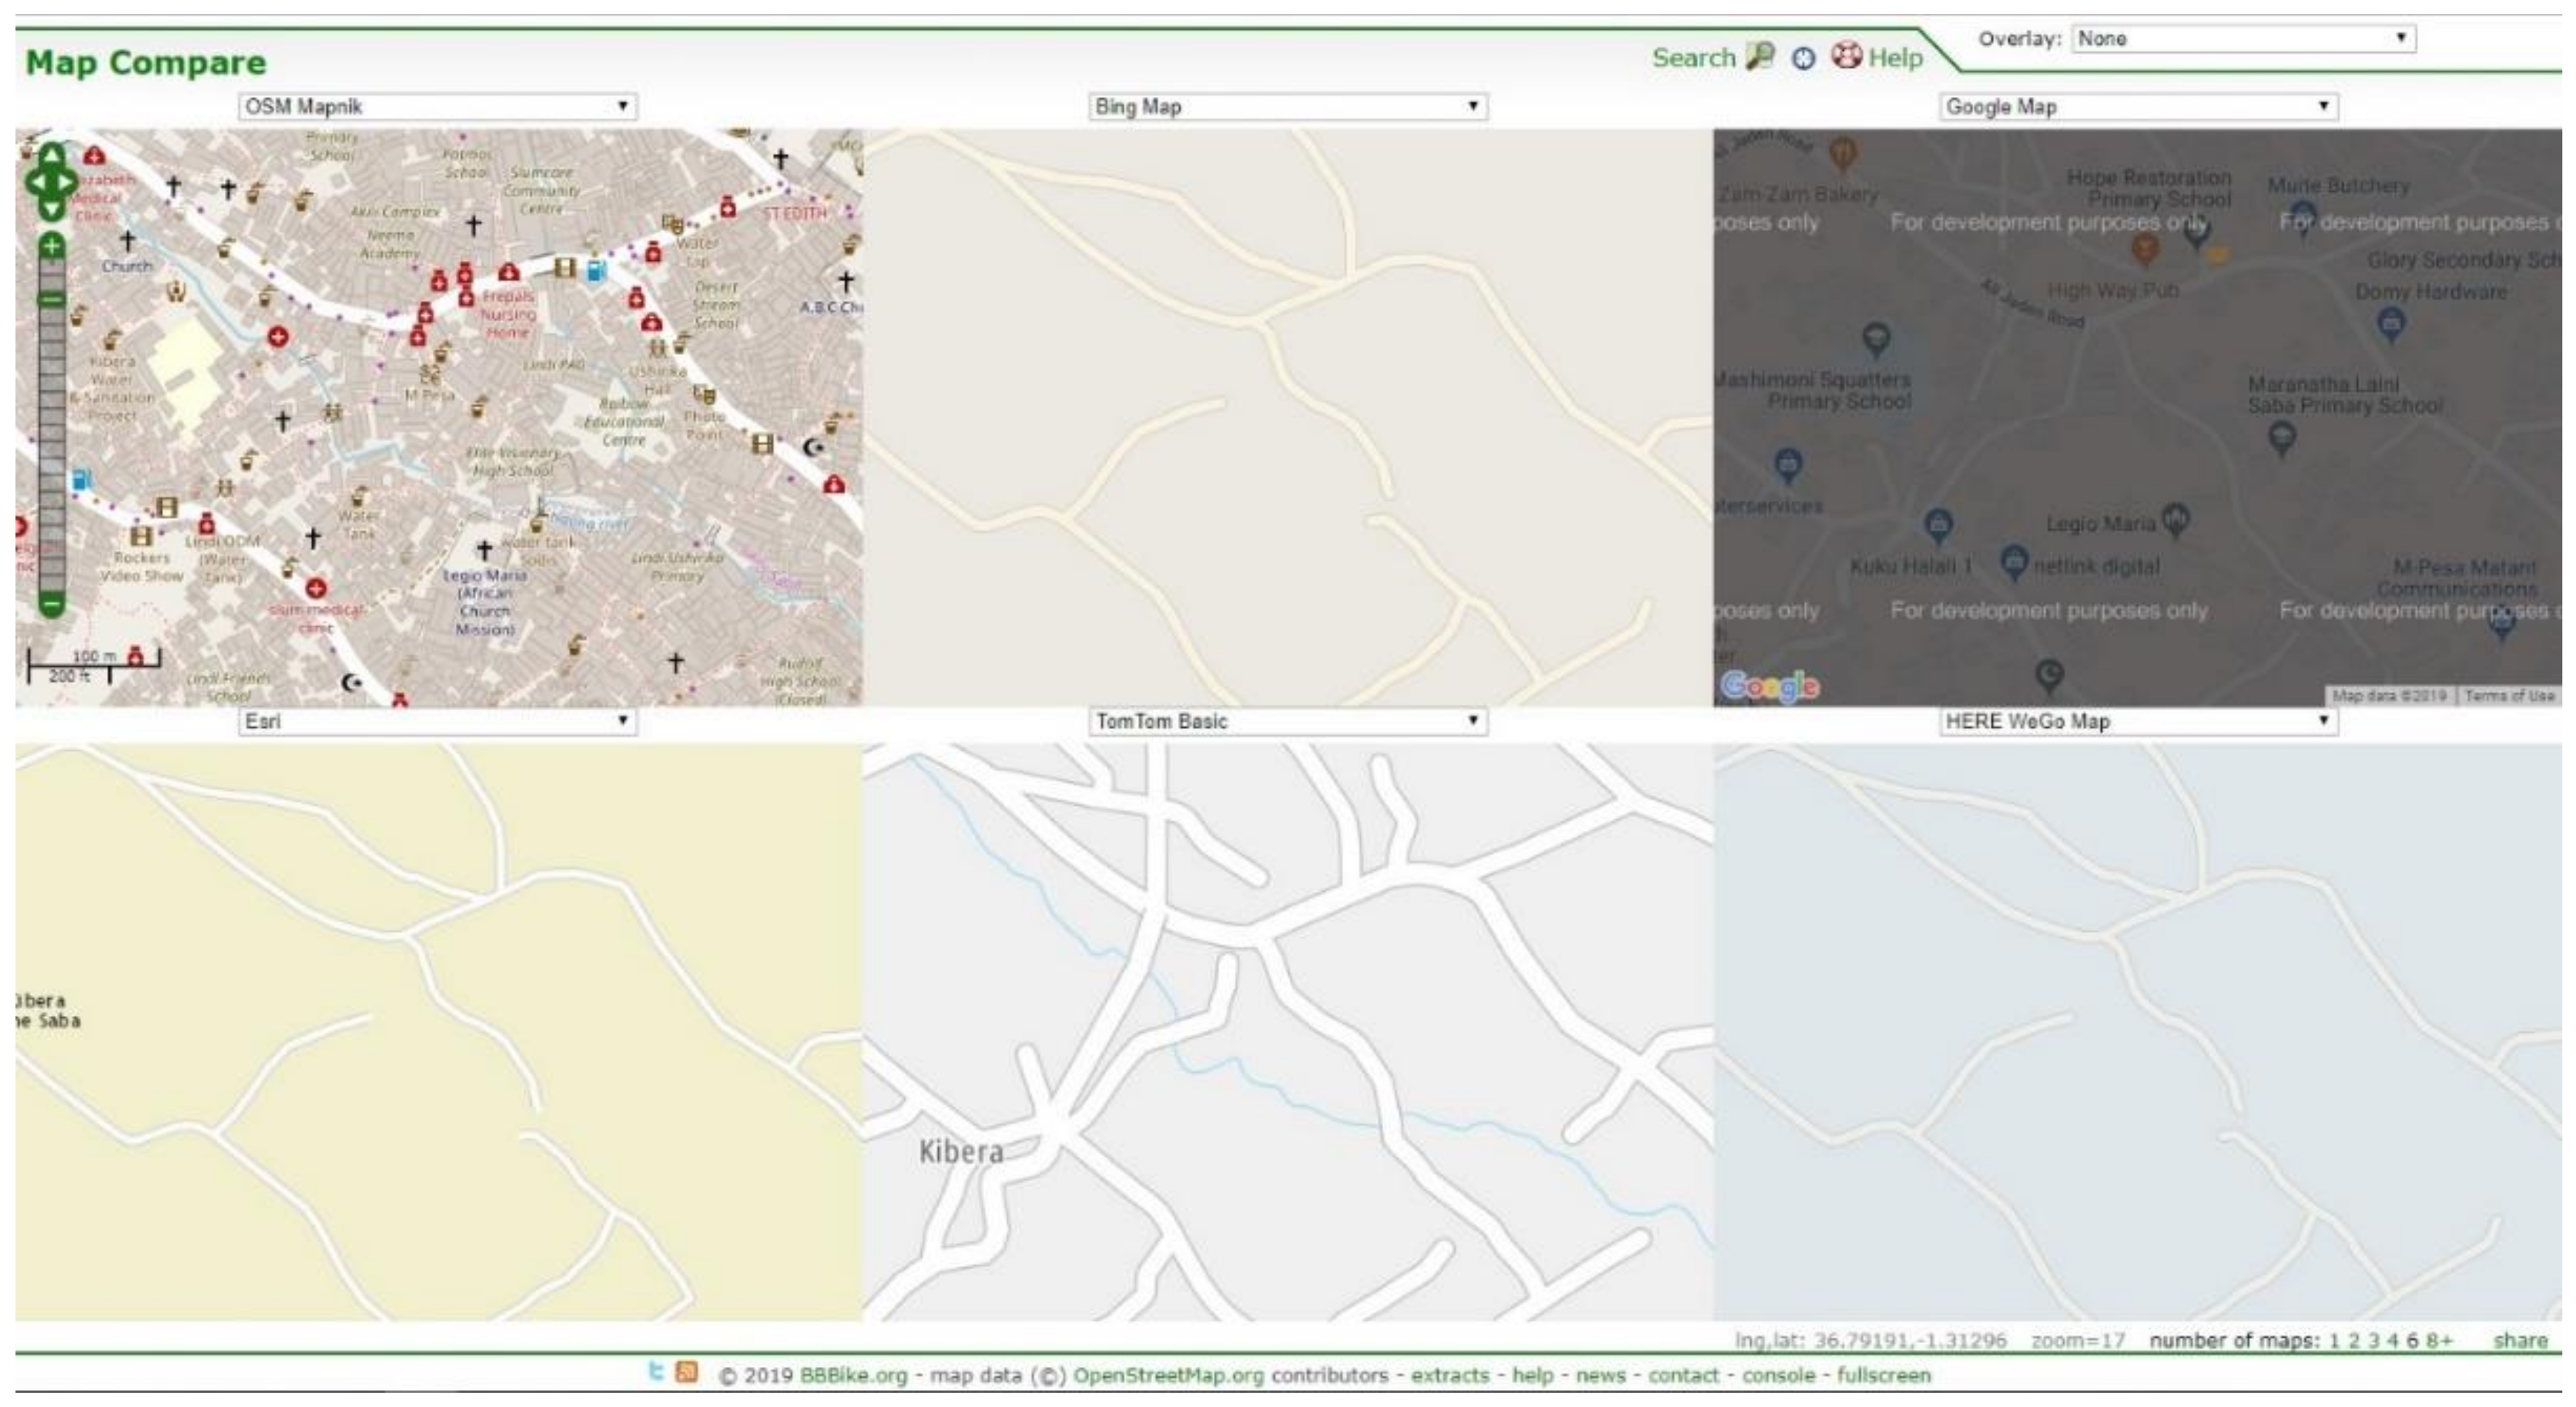Screen dimensions: 2576x1407
Task: Click the Map Compare title
Action: 146,63
